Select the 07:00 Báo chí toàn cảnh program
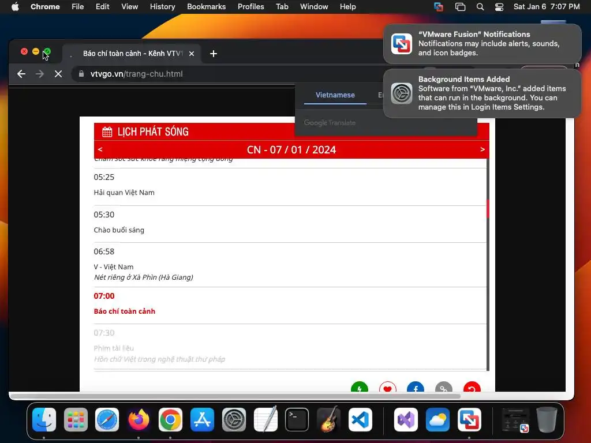Image resolution: width=591 pixels, height=443 pixels. (x=290, y=306)
